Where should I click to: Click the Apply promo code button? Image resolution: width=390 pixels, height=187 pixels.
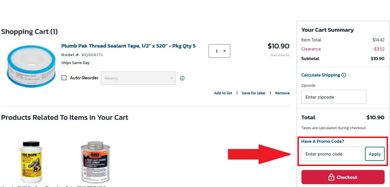click(375, 154)
